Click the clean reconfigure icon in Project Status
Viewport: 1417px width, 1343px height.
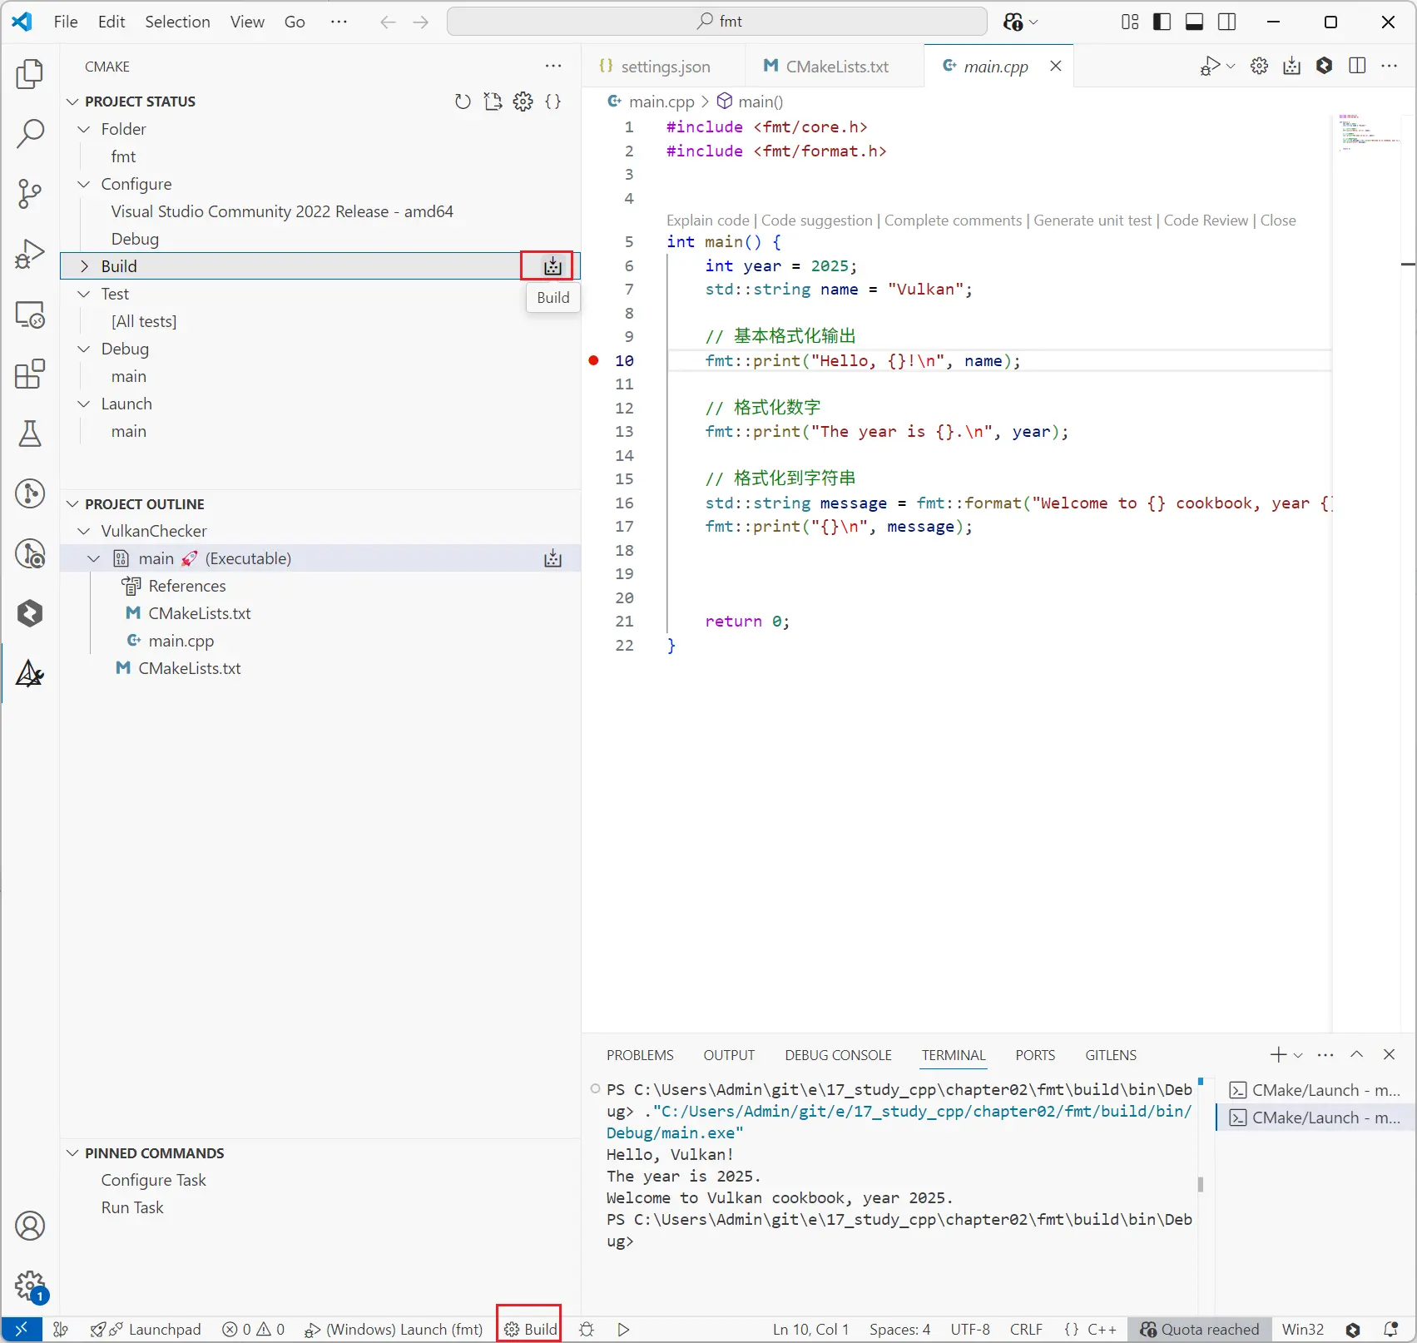coord(493,102)
